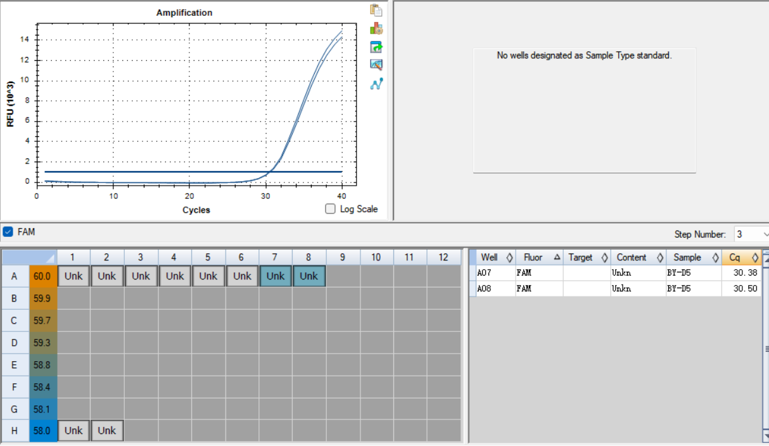The image size is (769, 446).
Task: Select plate row header A
Action: pos(15,276)
